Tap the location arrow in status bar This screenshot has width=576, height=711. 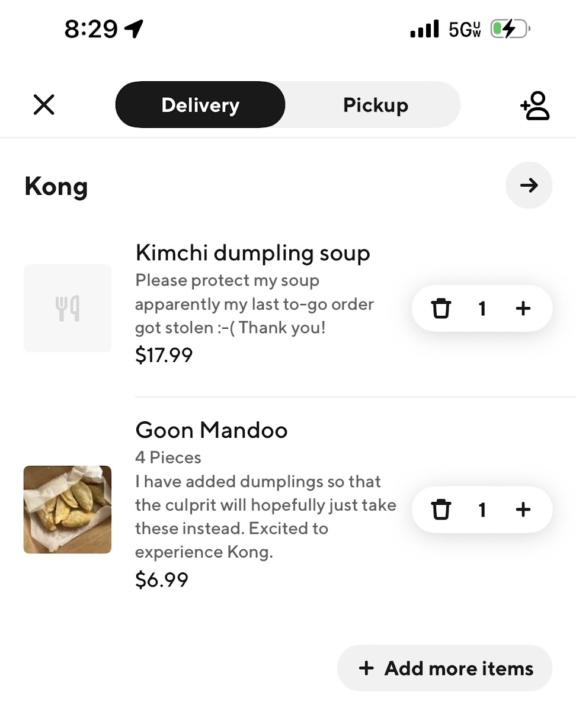pyautogui.click(x=134, y=28)
